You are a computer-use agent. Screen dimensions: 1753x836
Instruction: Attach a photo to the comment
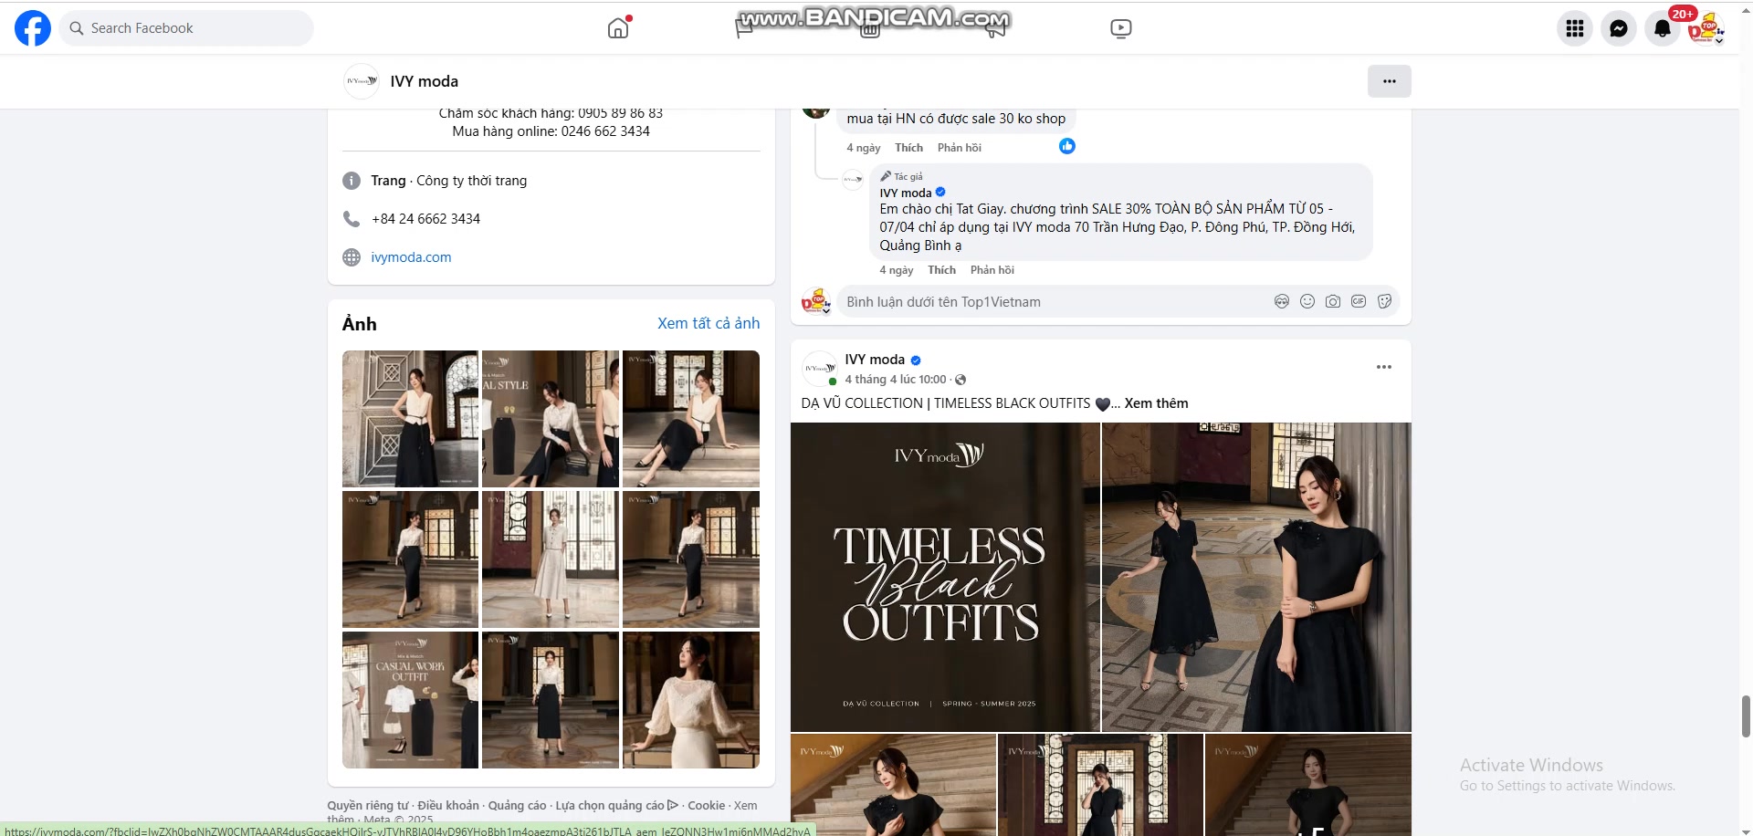pos(1333,301)
